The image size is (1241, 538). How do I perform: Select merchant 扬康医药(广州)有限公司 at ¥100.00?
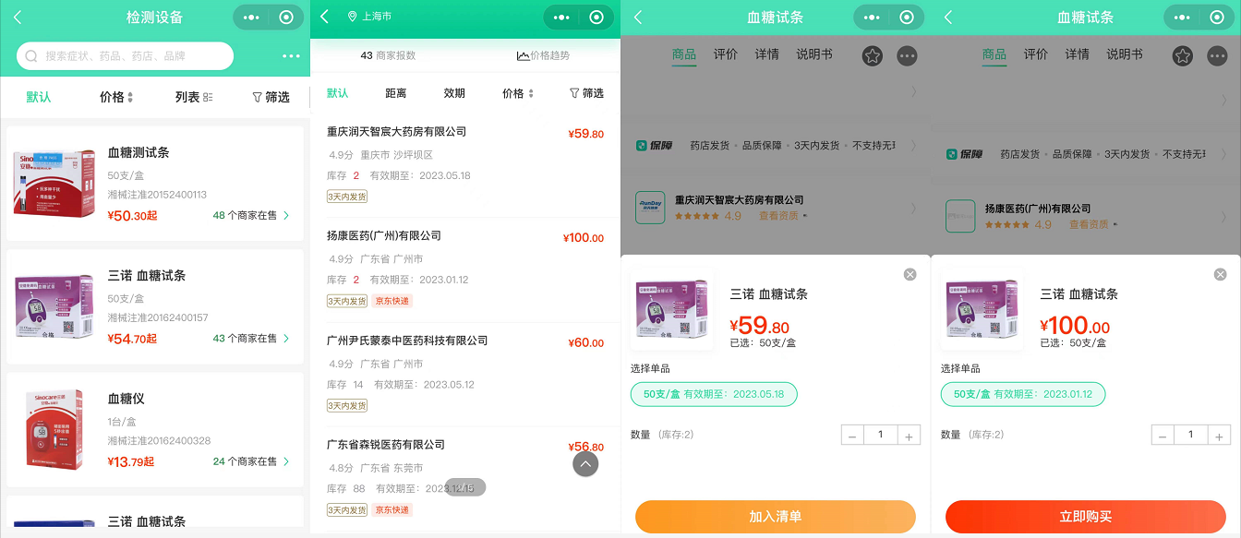465,269
